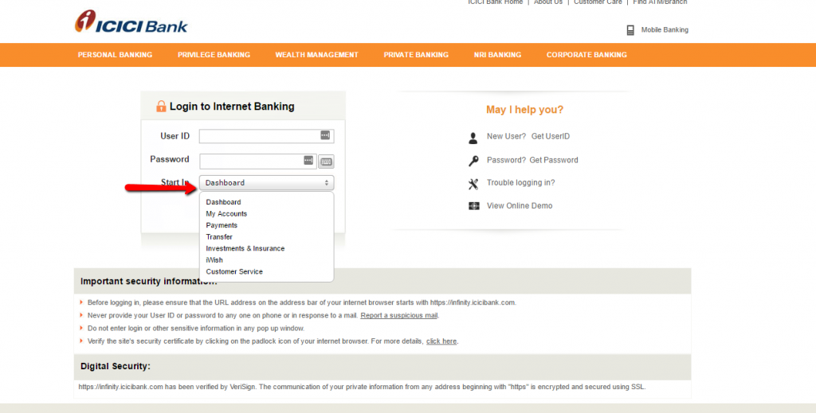
Task: Open the ICICI Bank Home top link
Action: [495, 2]
